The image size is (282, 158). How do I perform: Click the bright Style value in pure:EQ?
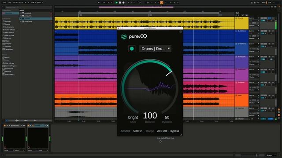(133, 117)
